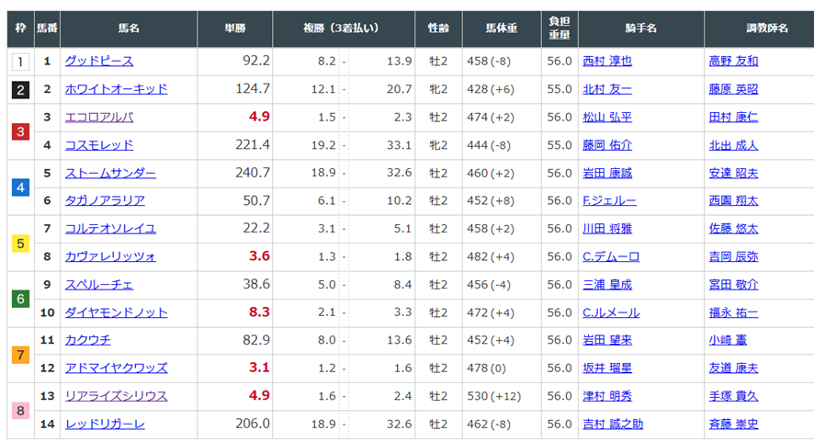
Task: Open trainer link 友道 康夫
Action: pos(733,368)
